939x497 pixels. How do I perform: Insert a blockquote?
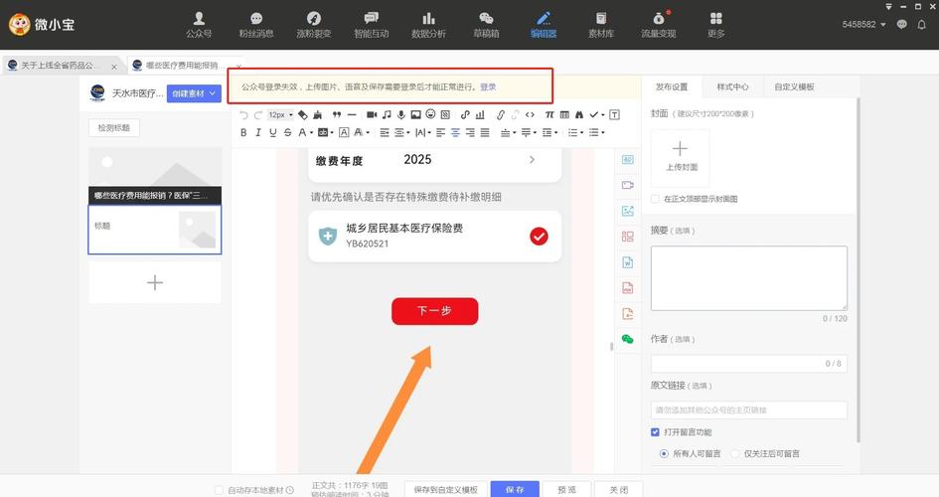pos(337,115)
